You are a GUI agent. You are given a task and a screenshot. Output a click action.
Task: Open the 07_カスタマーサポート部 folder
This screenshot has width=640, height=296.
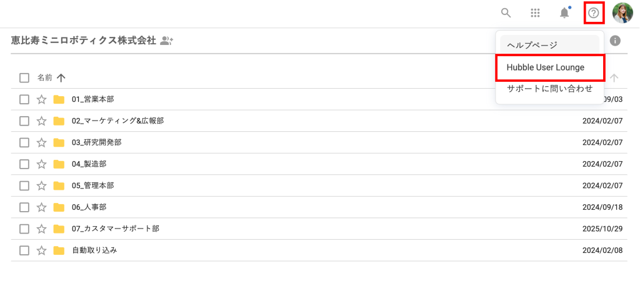click(x=115, y=229)
